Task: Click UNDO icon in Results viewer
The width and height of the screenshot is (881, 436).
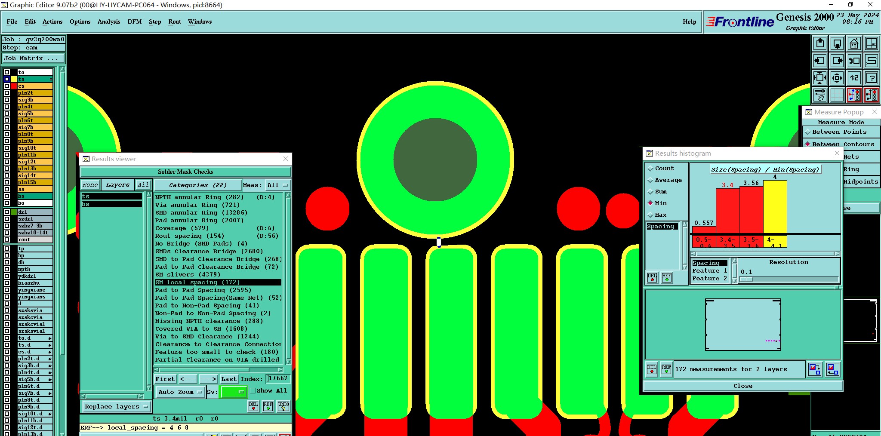Action: [283, 406]
